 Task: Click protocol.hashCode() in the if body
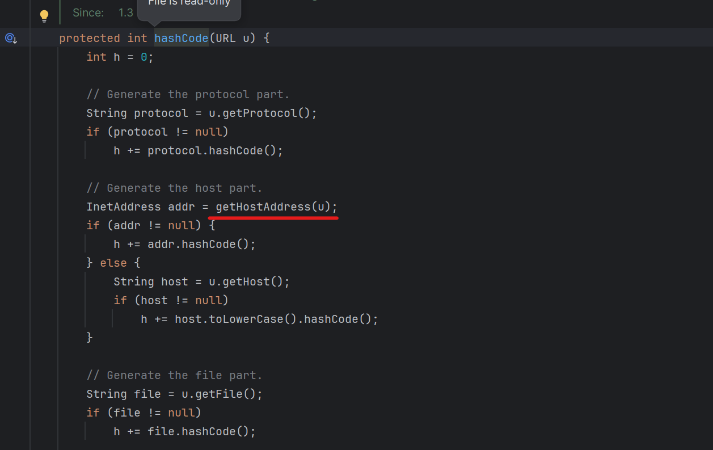(214, 150)
